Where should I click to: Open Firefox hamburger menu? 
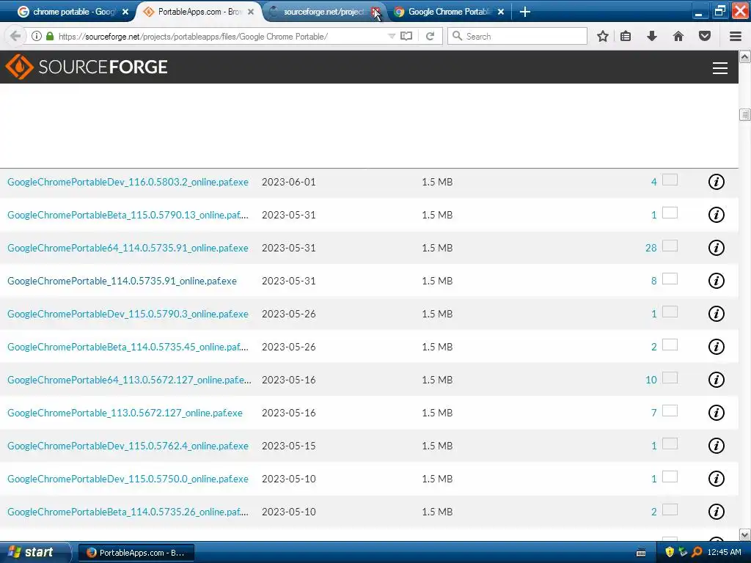pyautogui.click(x=736, y=36)
